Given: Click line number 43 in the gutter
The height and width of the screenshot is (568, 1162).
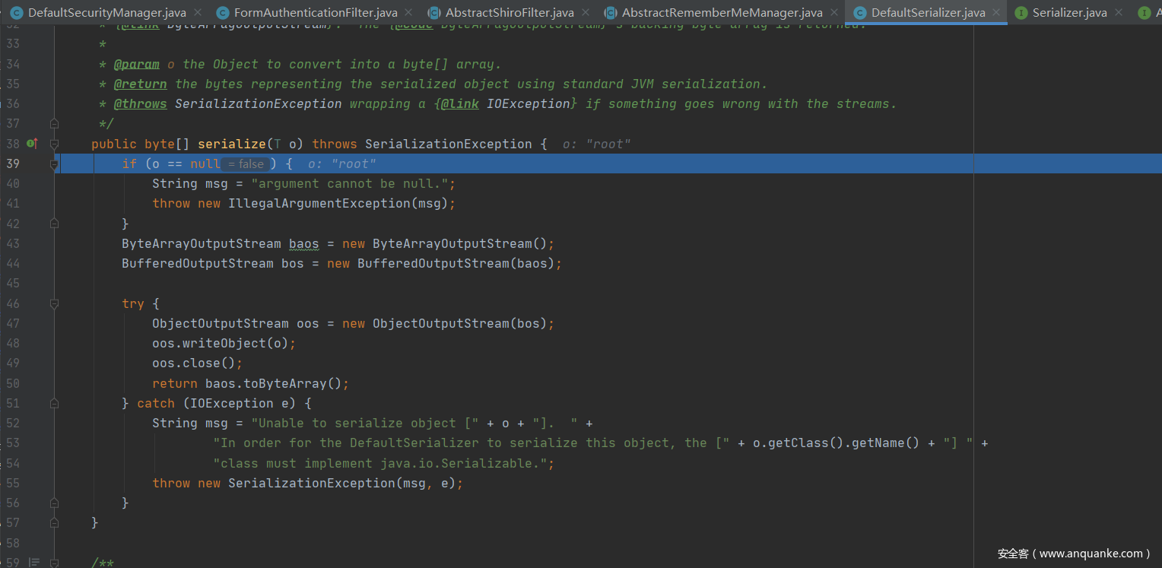Looking at the screenshot, I should (x=13, y=243).
